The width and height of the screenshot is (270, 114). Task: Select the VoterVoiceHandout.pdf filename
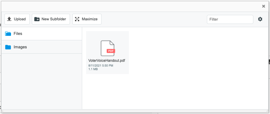(x=107, y=61)
